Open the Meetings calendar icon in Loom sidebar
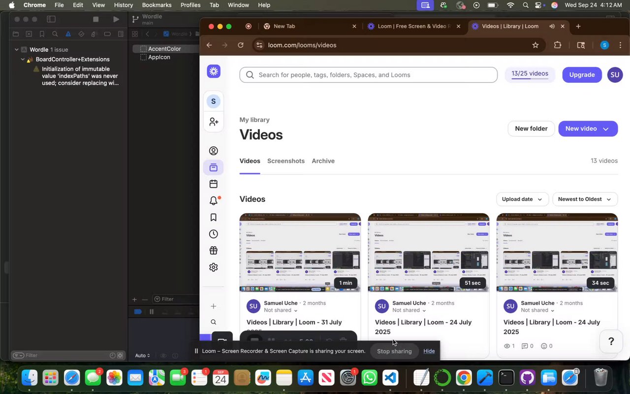 [x=214, y=184]
